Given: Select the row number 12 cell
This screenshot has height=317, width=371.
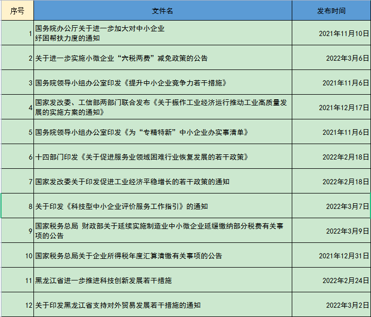Looking at the screenshot, I should (x=17, y=305).
